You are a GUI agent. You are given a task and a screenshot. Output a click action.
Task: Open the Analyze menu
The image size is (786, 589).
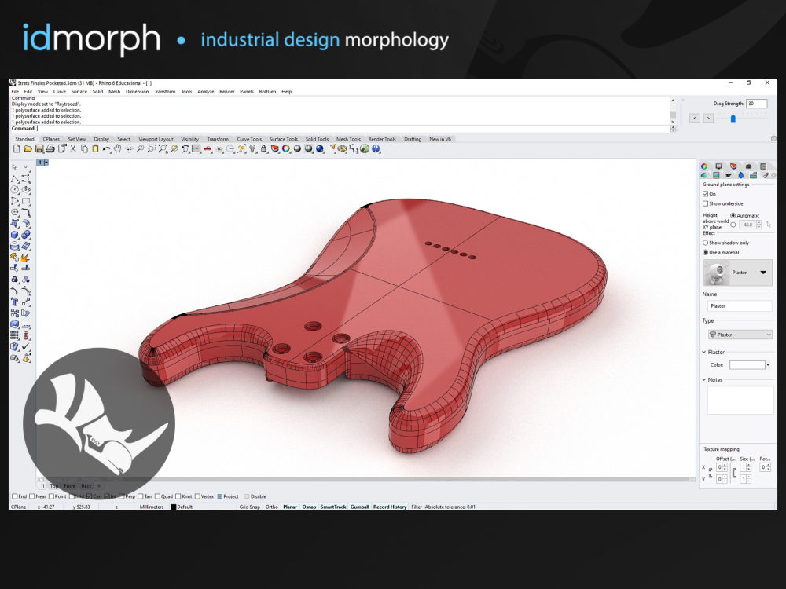205,92
